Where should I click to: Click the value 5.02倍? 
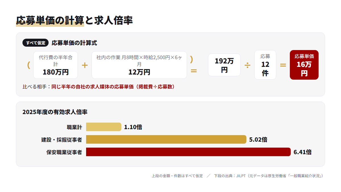(x=258, y=140)
